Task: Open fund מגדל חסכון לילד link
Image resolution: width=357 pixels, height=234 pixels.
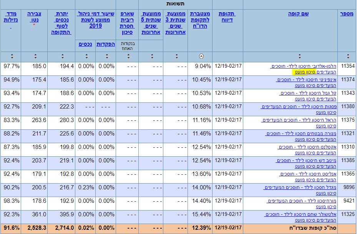Action: point(300,191)
